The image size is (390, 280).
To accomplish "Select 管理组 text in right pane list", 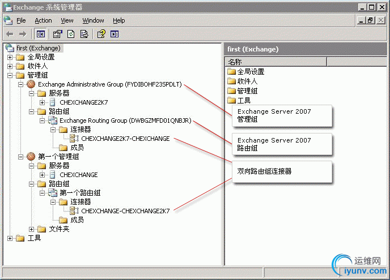I will click(x=247, y=91).
